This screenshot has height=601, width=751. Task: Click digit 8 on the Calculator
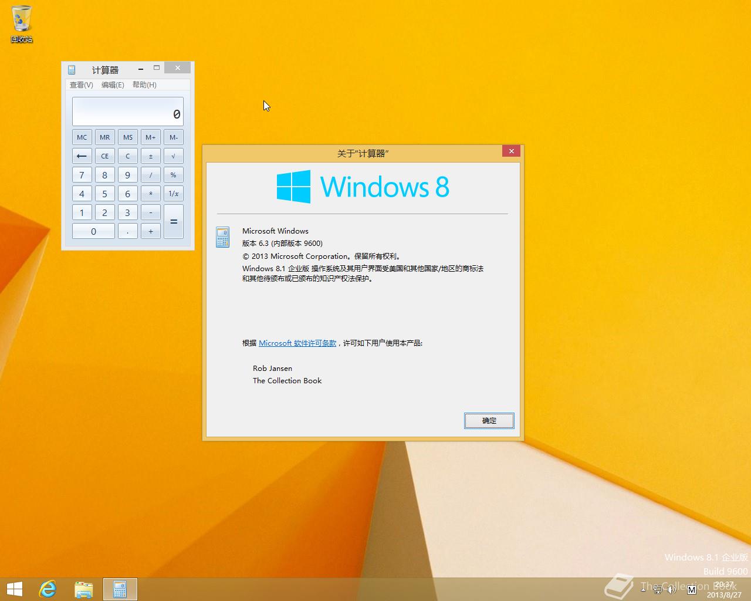coord(104,175)
